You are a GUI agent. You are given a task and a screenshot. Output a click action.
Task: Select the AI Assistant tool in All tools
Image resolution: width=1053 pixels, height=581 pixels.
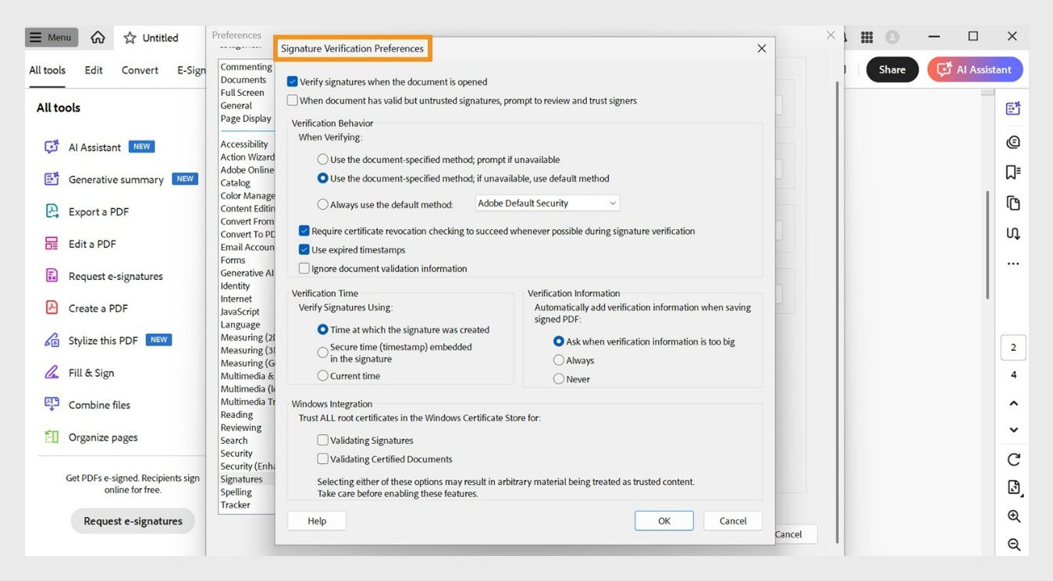94,147
